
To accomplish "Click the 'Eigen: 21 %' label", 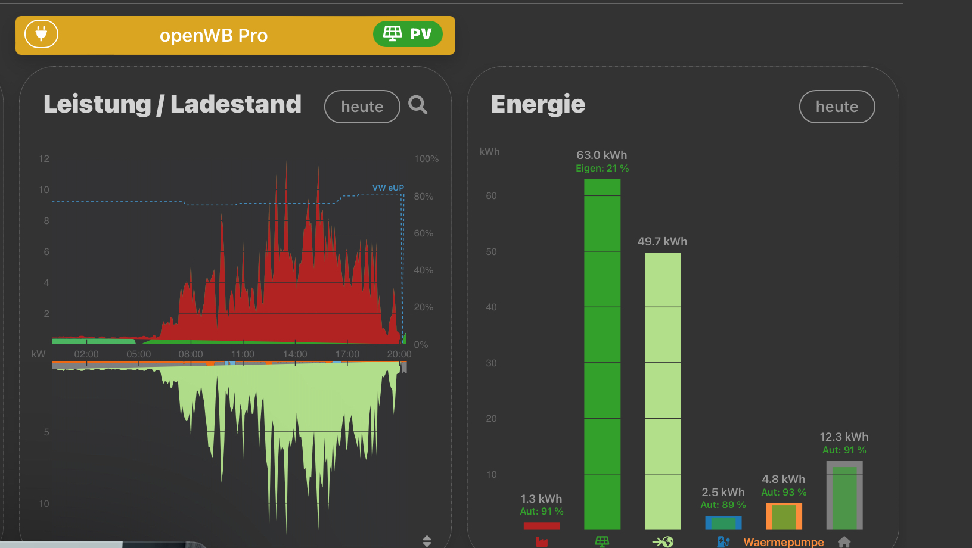I will tap(602, 169).
